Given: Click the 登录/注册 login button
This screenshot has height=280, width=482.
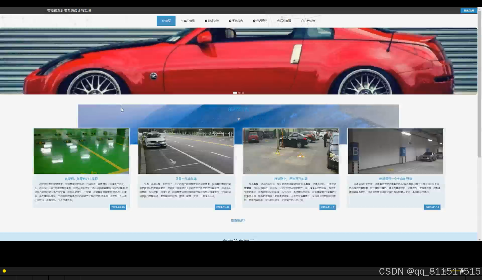Looking at the screenshot, I should (469, 10).
